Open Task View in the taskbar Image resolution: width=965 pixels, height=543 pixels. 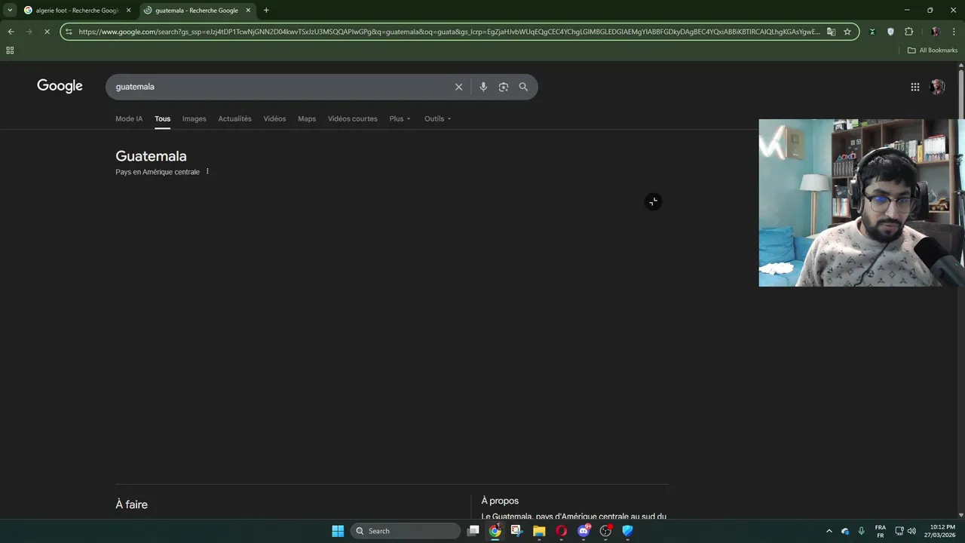coord(473,531)
